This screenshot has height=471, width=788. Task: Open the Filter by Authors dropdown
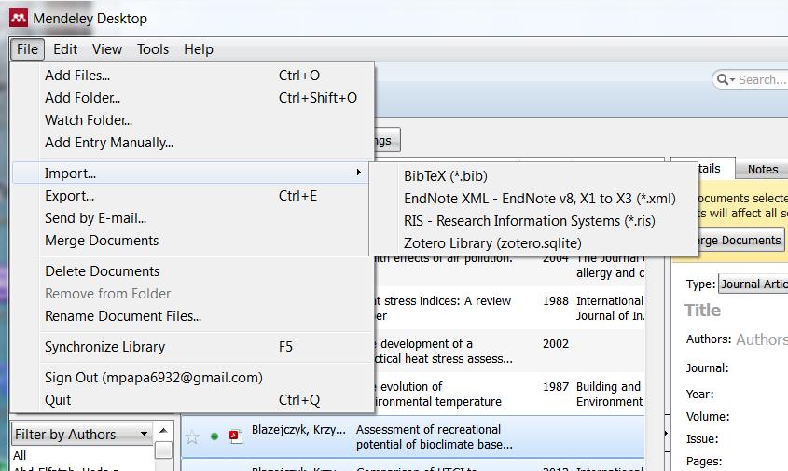(81, 434)
